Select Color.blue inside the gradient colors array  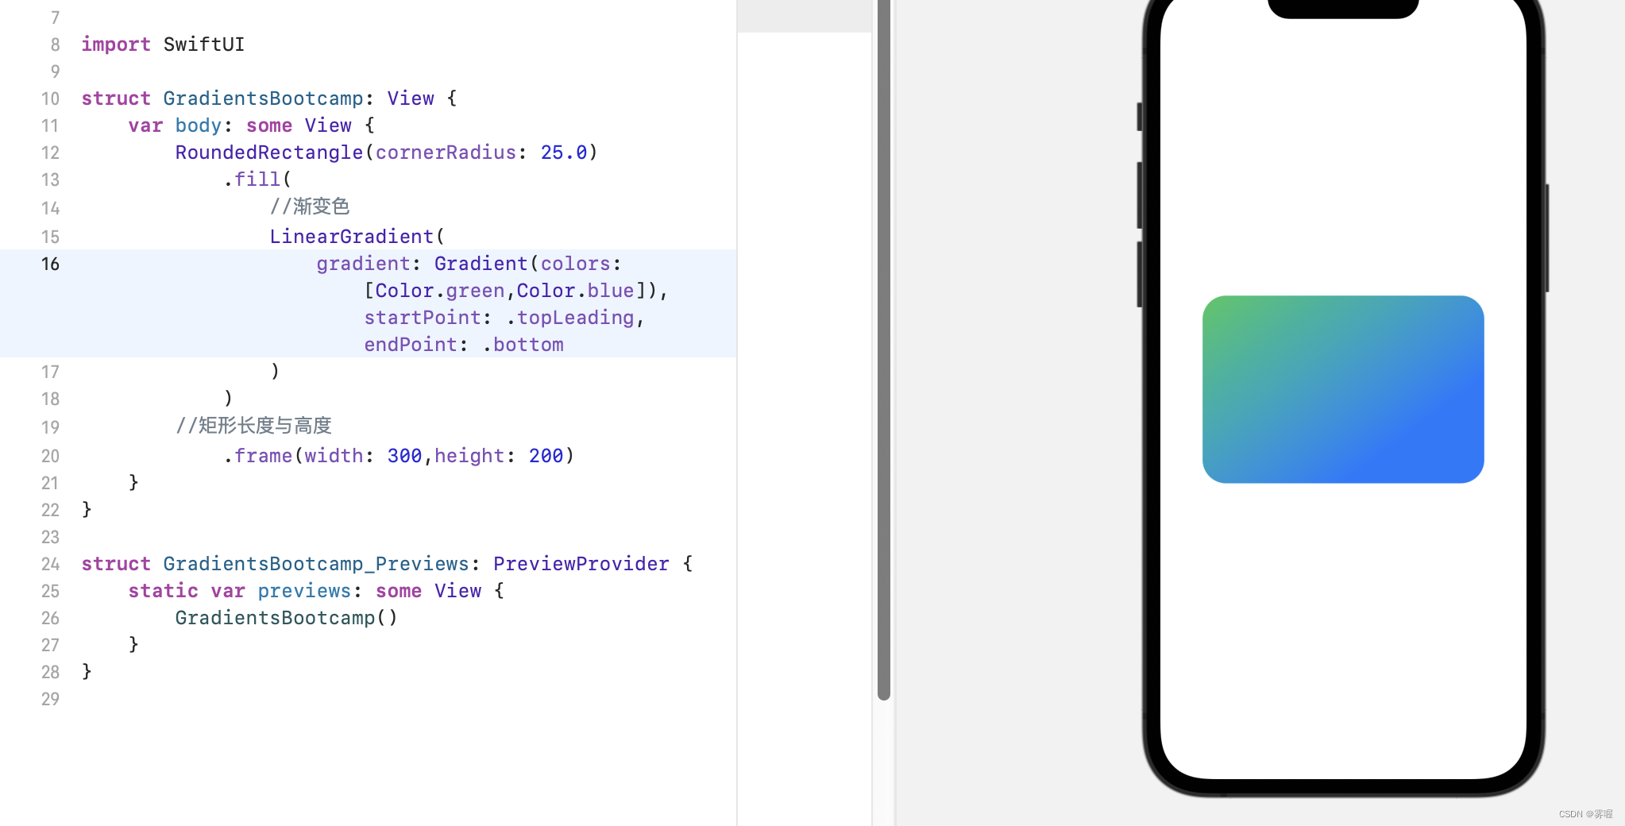point(576,290)
